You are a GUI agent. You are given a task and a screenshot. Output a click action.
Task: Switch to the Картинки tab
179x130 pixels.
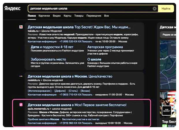[44, 16]
